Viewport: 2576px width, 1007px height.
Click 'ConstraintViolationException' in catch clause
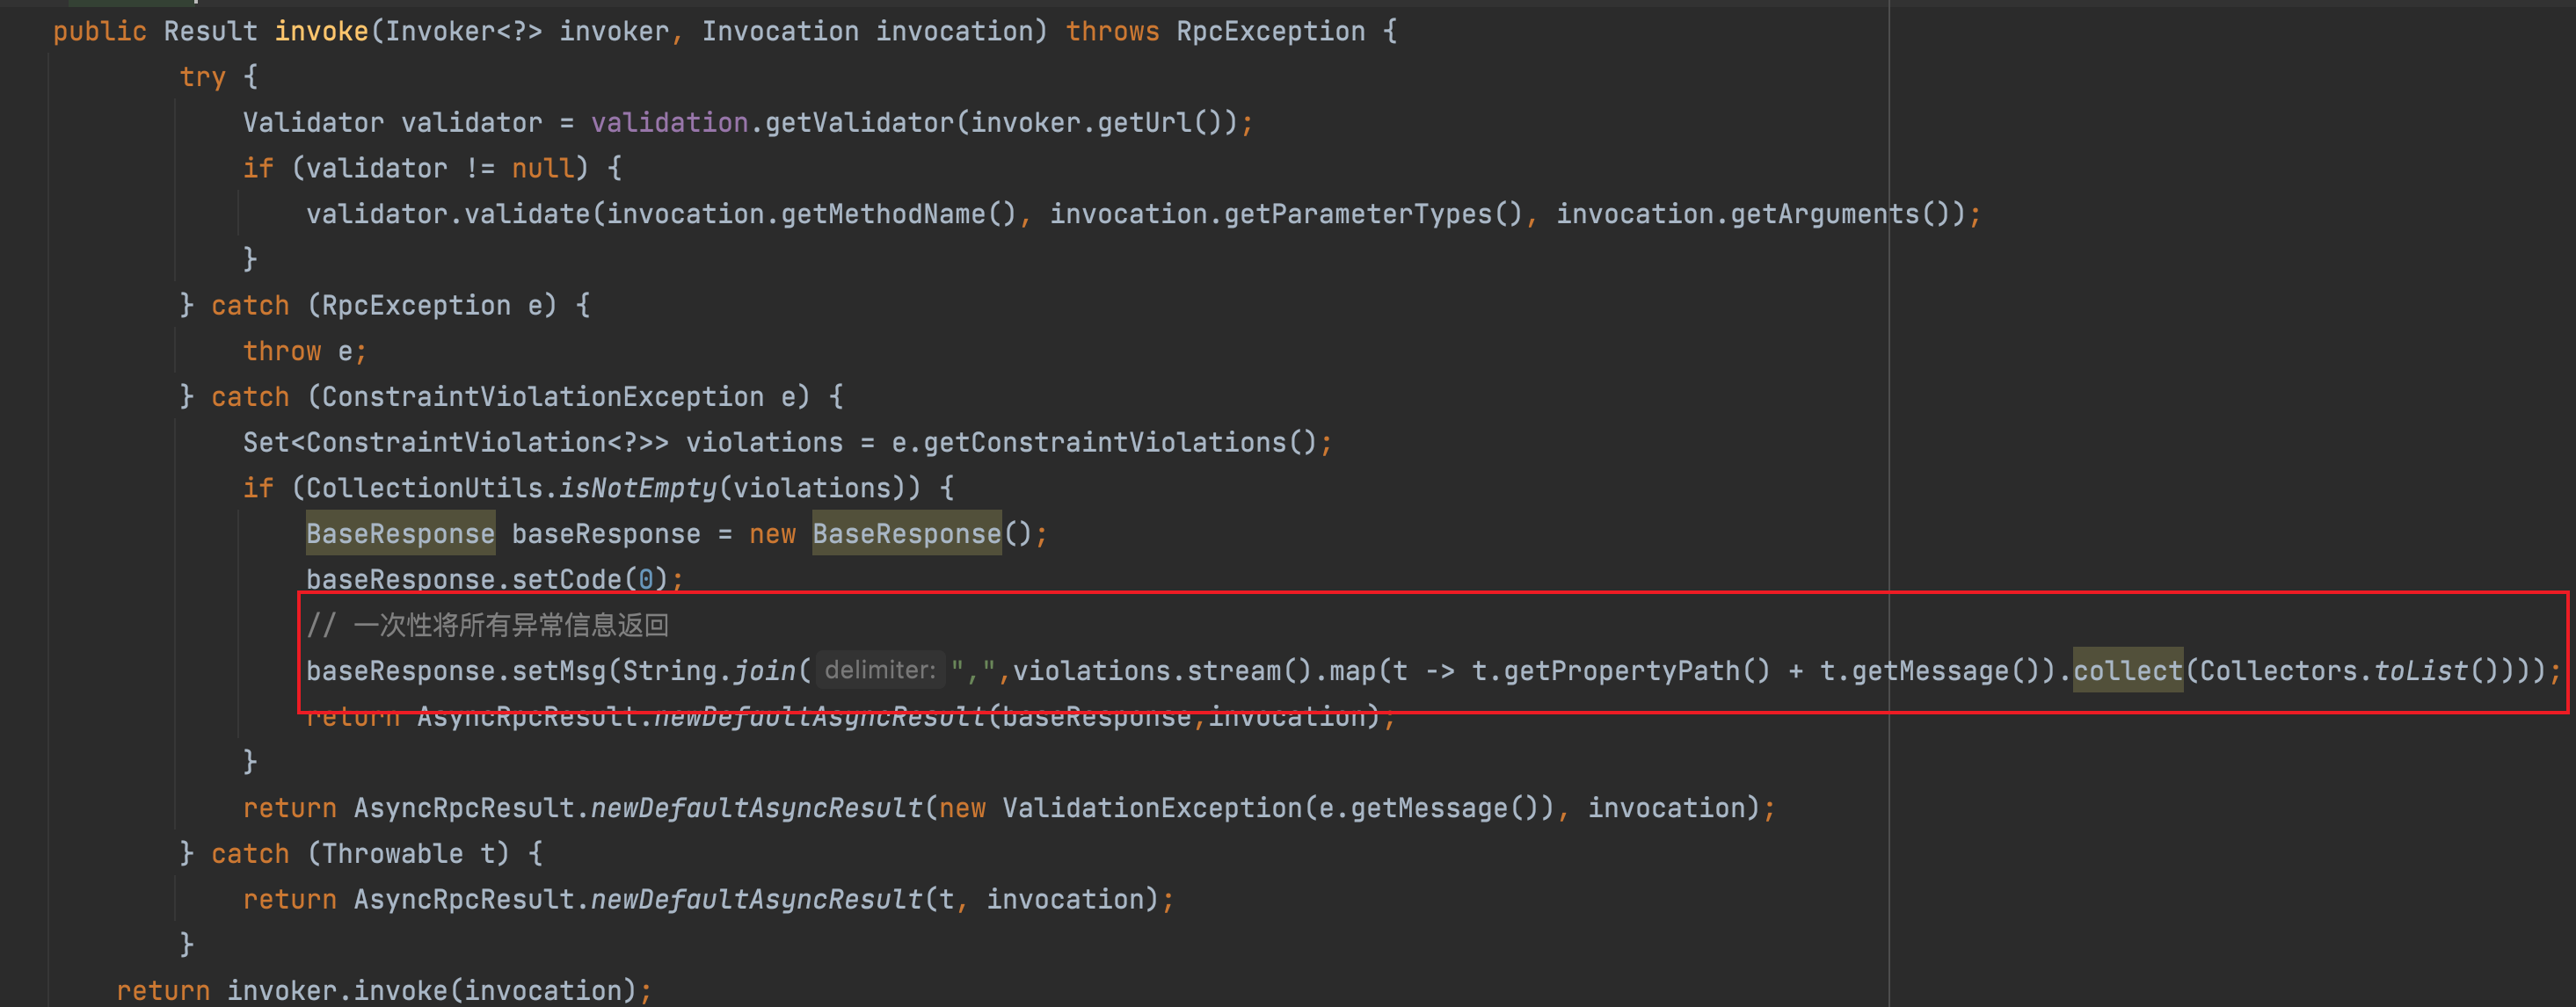[x=543, y=397]
